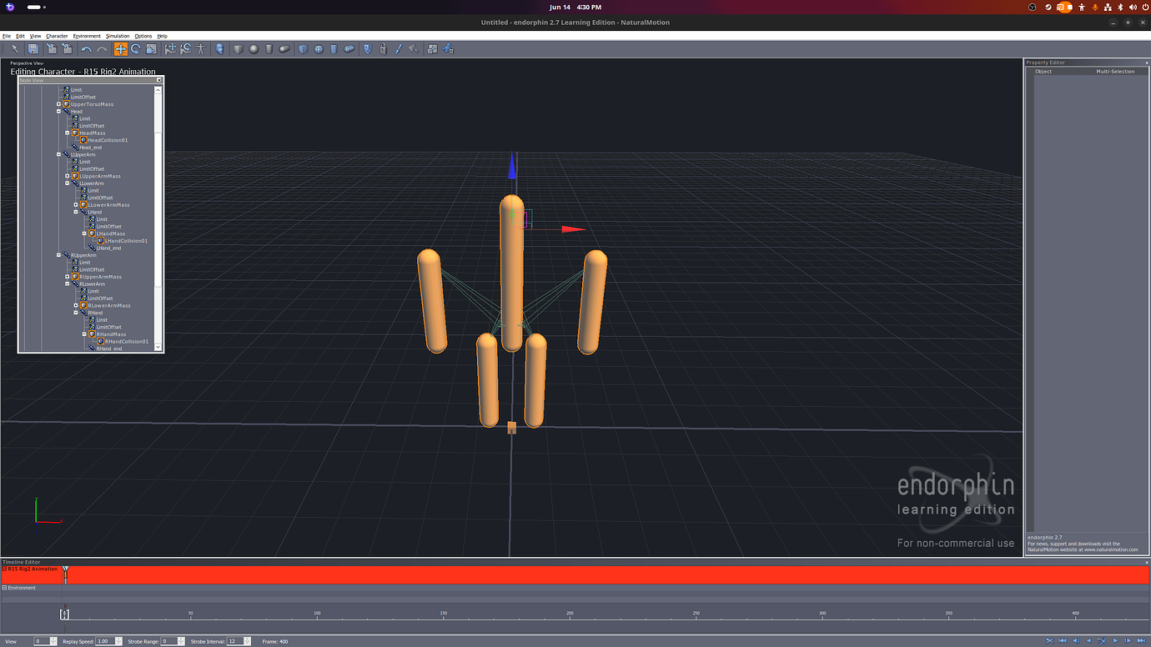Click the Replay Speed input field
This screenshot has height=647, width=1151.
click(104, 641)
